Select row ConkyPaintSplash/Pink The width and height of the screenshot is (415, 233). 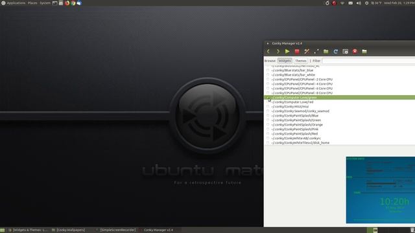pos(339,129)
